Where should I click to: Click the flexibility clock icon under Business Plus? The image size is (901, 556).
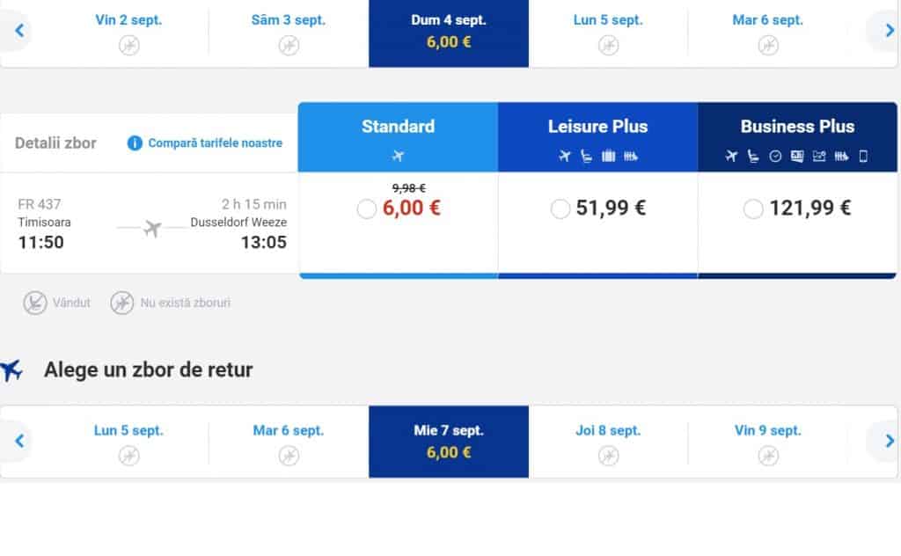[774, 154]
